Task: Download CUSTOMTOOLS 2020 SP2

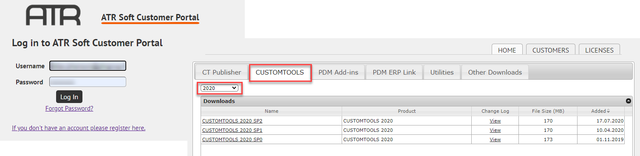Action: pyautogui.click(x=232, y=121)
